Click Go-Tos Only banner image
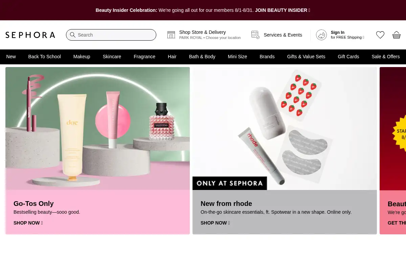The width and height of the screenshot is (406, 254). click(97, 128)
